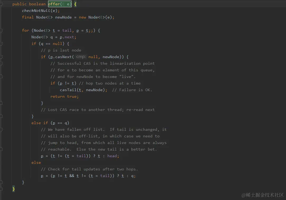Image resolution: width=286 pixels, height=200 pixels.
Task: Collapse the 'Successful CAS' comment fold marker
Action: click(1, 64)
